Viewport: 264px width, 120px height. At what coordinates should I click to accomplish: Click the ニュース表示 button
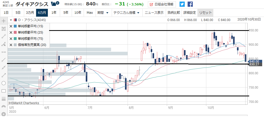(154, 13)
